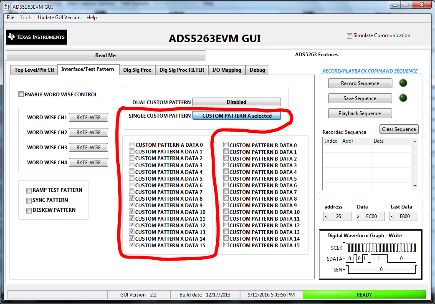Click Recorded Sequence scrollbar up arrow
435x304 pixels.
pyautogui.click(x=415, y=141)
